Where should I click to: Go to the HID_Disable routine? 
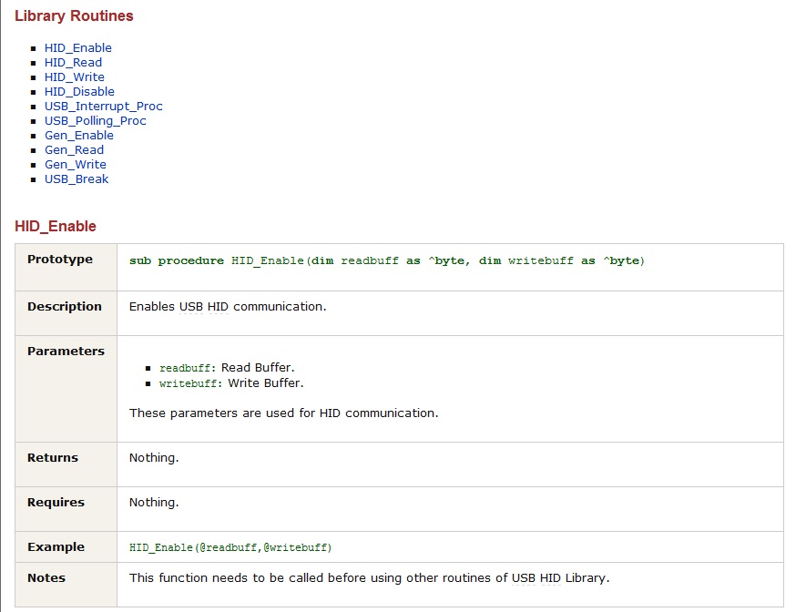(x=79, y=92)
